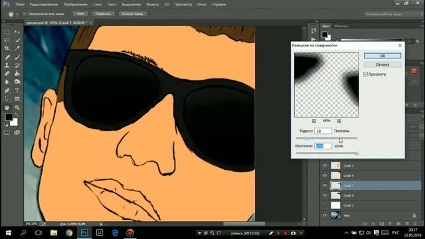Screen dimensions: 425x239
Task: Click the Радиус slider handle
Action: click(x=306, y=138)
